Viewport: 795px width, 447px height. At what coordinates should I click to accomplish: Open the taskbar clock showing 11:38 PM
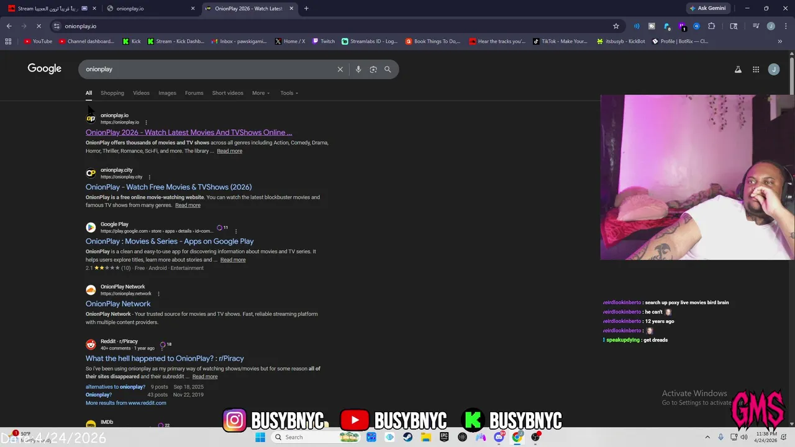(x=767, y=437)
